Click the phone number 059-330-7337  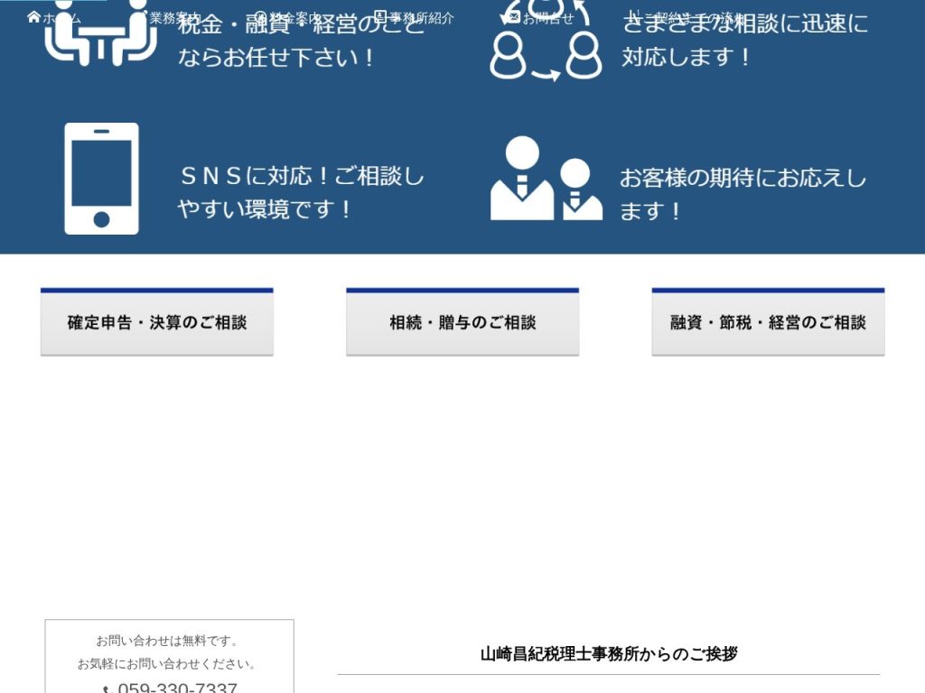pos(178,687)
